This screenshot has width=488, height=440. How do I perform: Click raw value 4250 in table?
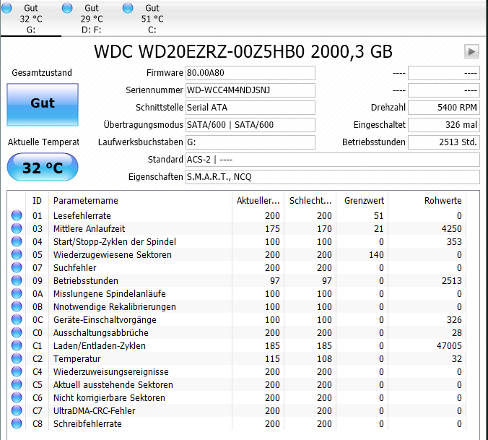452,229
